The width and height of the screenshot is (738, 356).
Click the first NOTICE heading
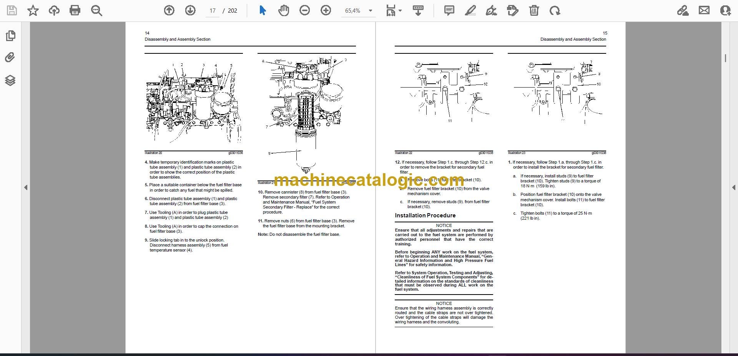[x=444, y=225]
